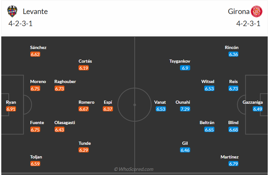Screen dimensions: 269x175
Task: Select Sánchez's 6.62 rating badge
Action: click(x=35, y=54)
